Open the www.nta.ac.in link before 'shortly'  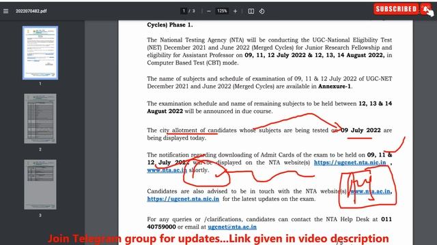point(167,170)
